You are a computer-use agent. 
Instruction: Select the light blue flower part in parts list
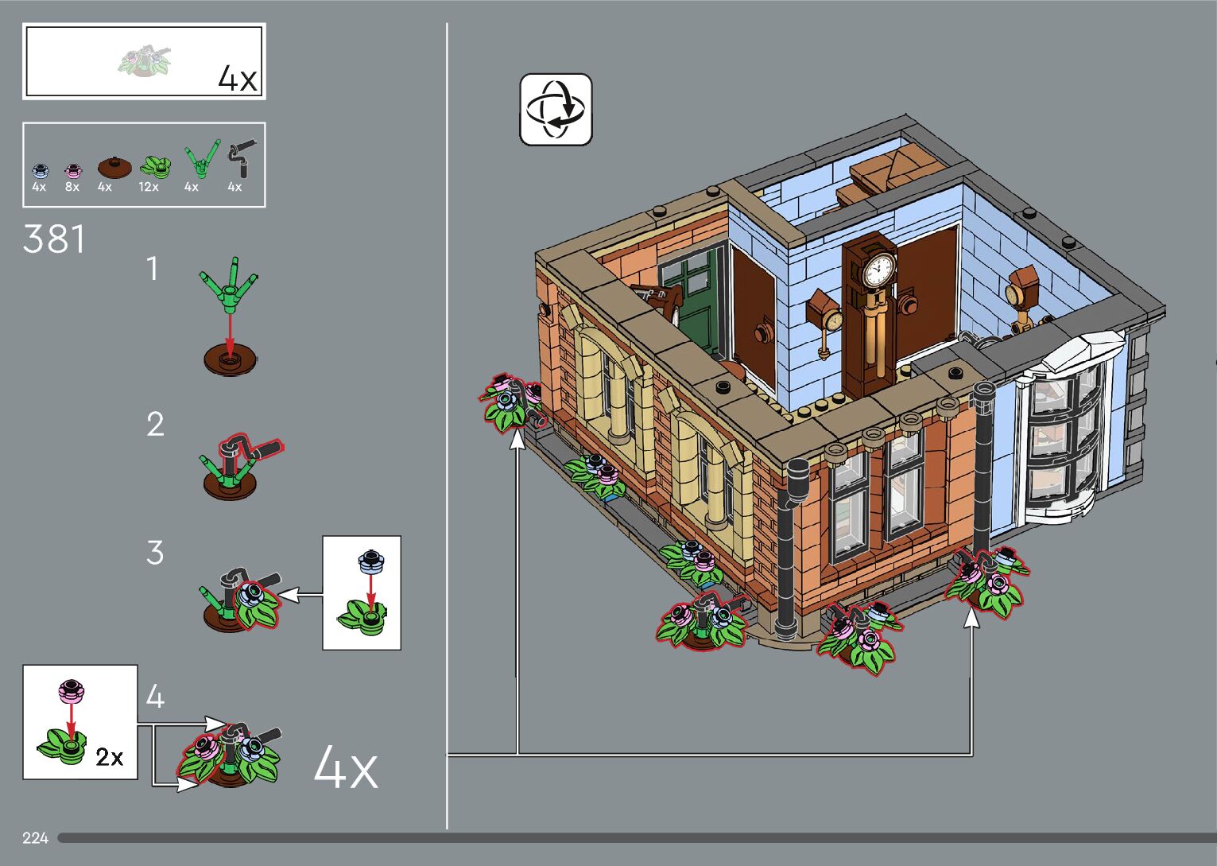click(41, 169)
